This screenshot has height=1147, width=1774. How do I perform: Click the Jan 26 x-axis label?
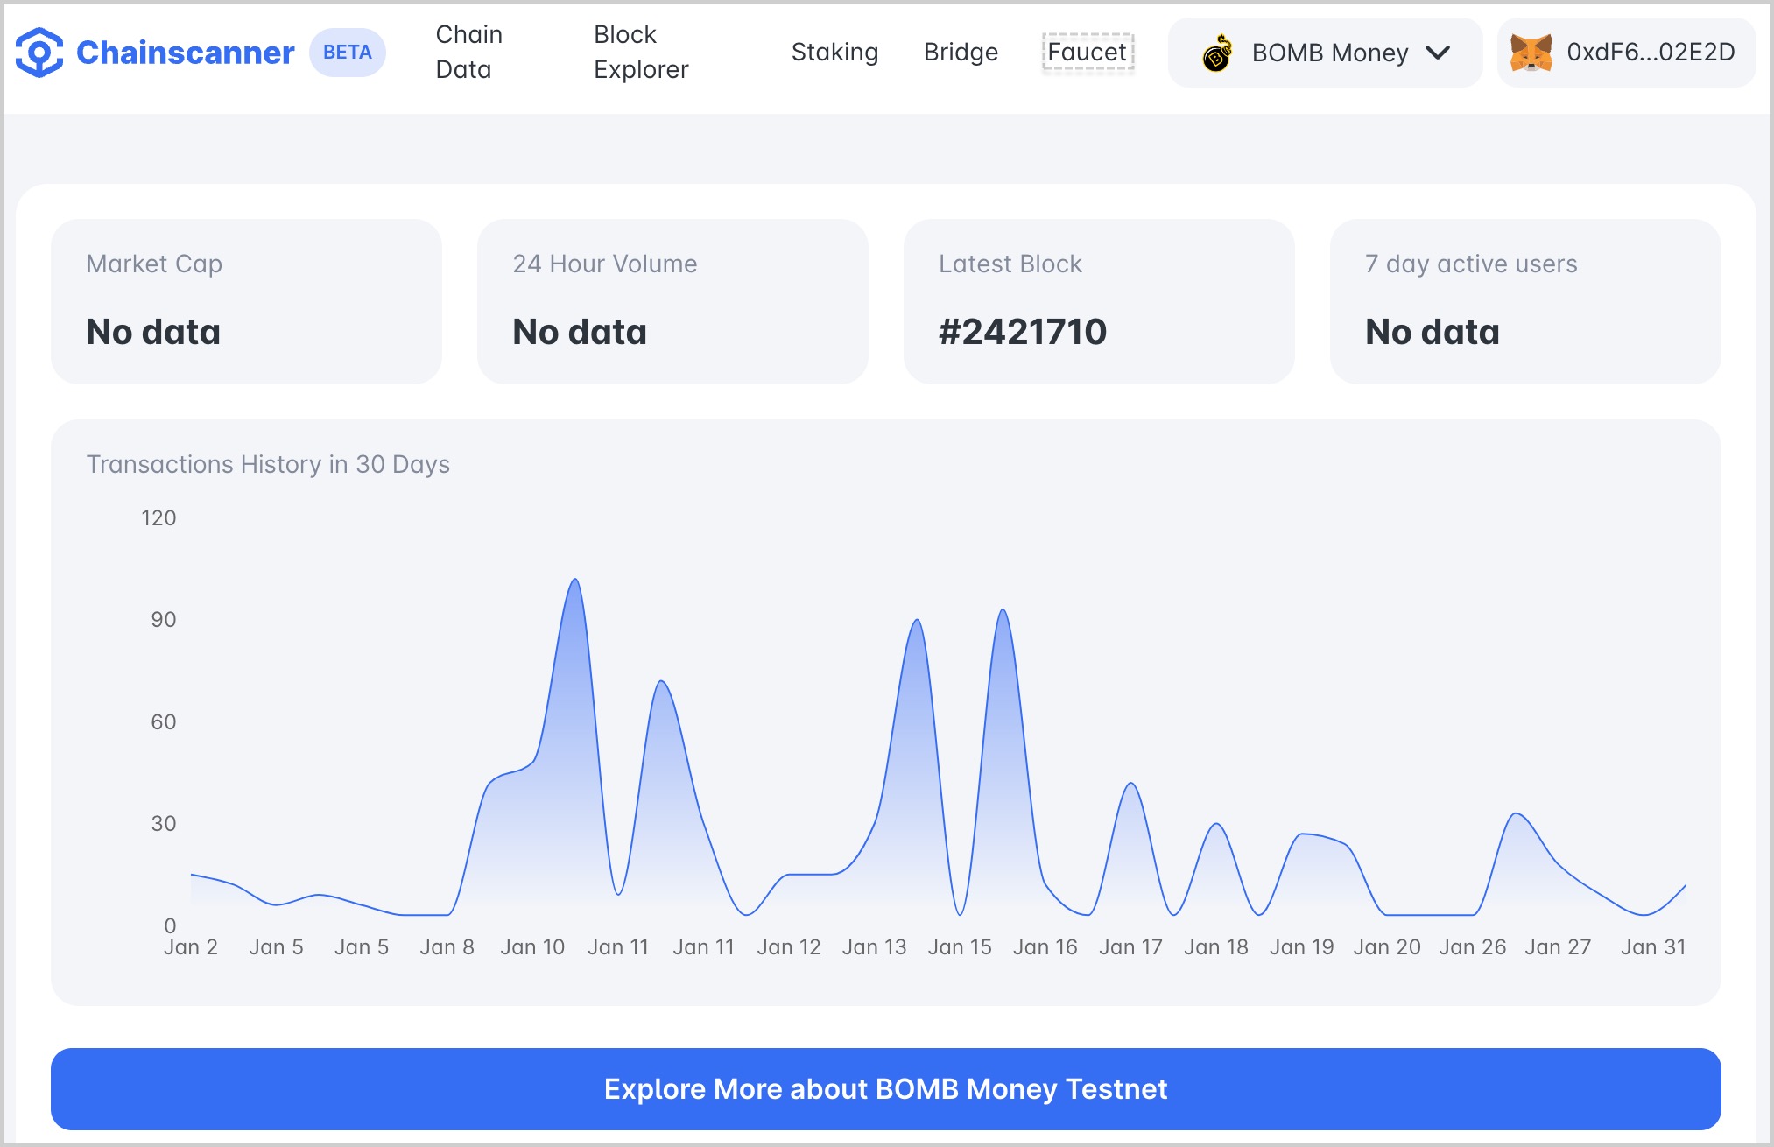(1473, 947)
